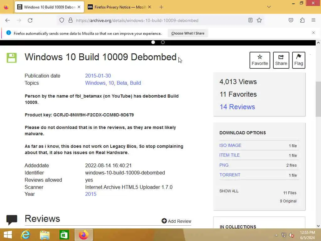The image size is (321, 241).
Task: Reload the current page
Action: 30,20
